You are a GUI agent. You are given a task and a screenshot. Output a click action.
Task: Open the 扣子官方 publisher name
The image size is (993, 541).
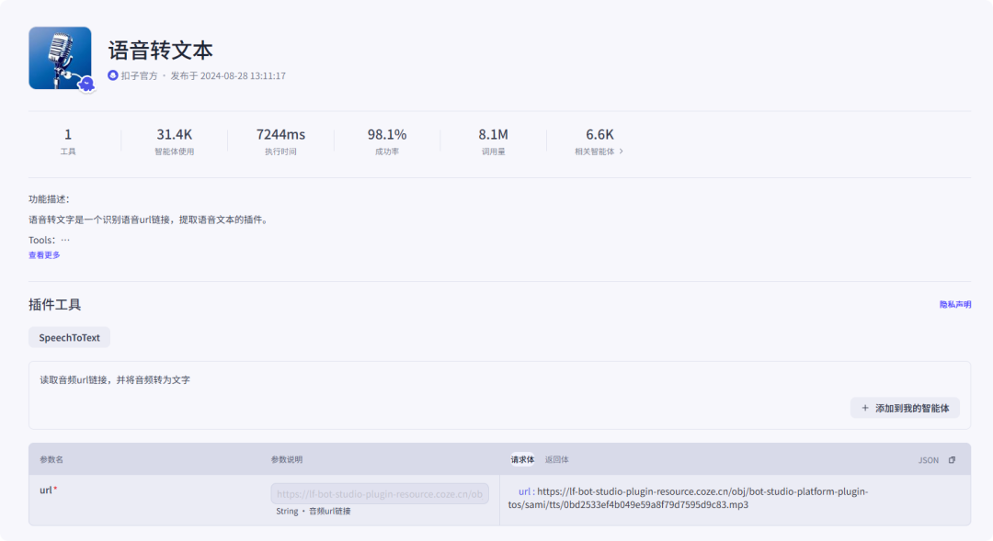[x=139, y=75]
